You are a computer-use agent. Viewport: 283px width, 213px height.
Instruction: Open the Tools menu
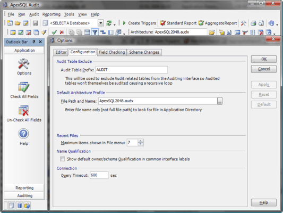(x=69, y=14)
